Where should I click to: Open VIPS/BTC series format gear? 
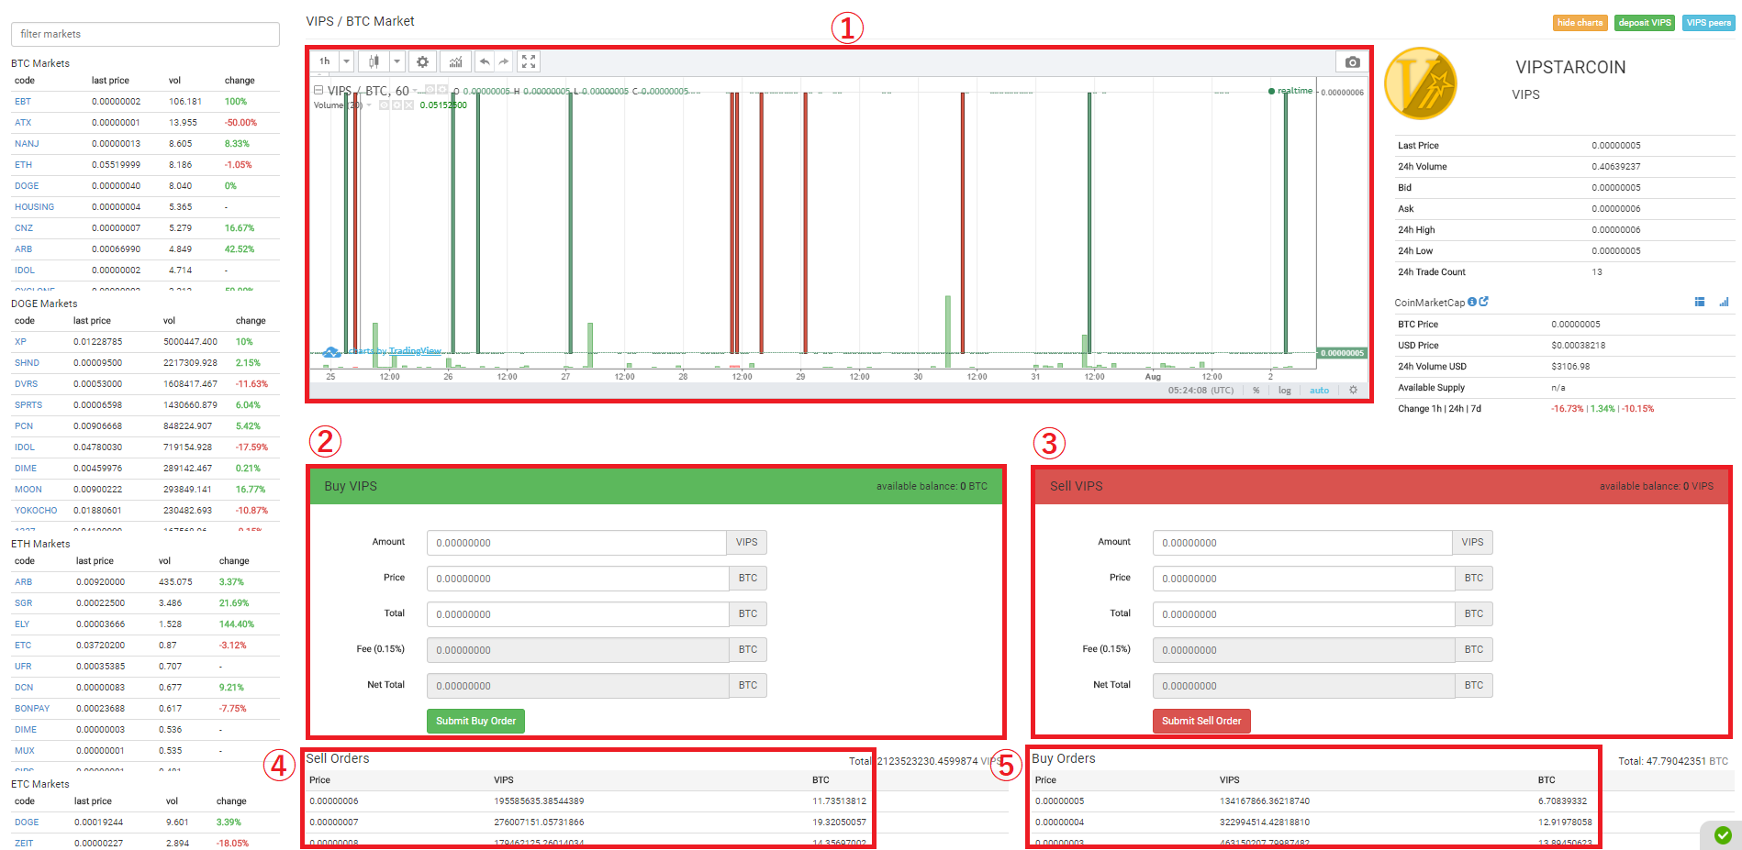(x=442, y=90)
